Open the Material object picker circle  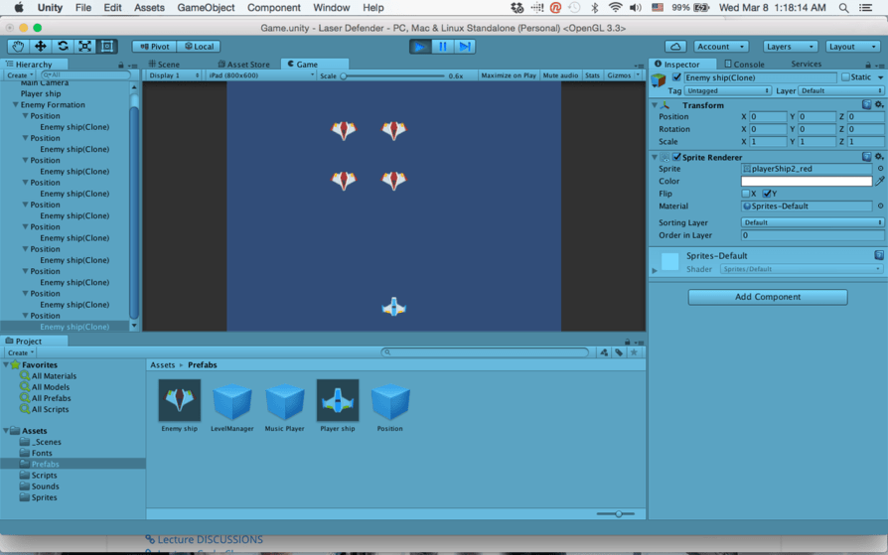[x=880, y=207]
